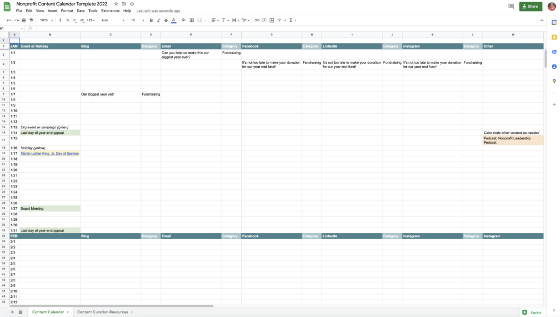Open text wrapping dropdown
Image resolution: width=560 pixels, height=317 pixels.
pos(235,20)
